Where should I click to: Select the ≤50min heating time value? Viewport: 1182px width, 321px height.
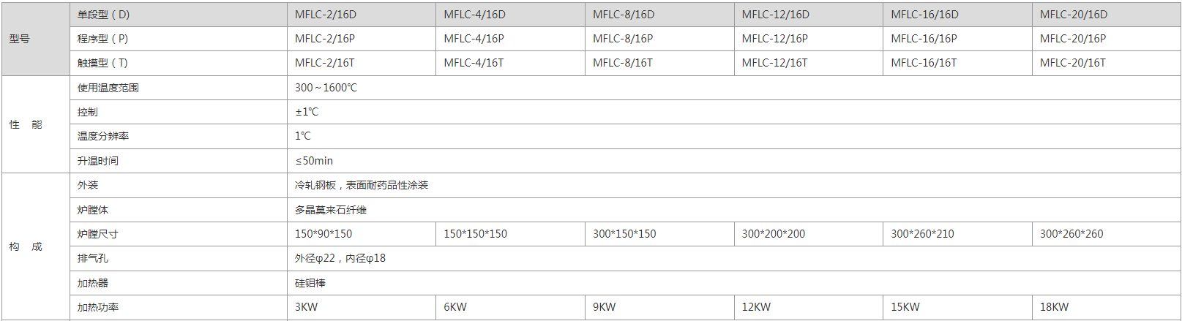(314, 161)
